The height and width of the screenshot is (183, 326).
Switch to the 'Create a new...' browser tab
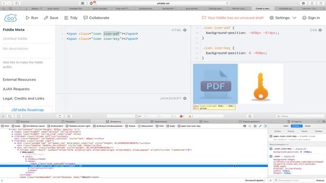(263, 9)
